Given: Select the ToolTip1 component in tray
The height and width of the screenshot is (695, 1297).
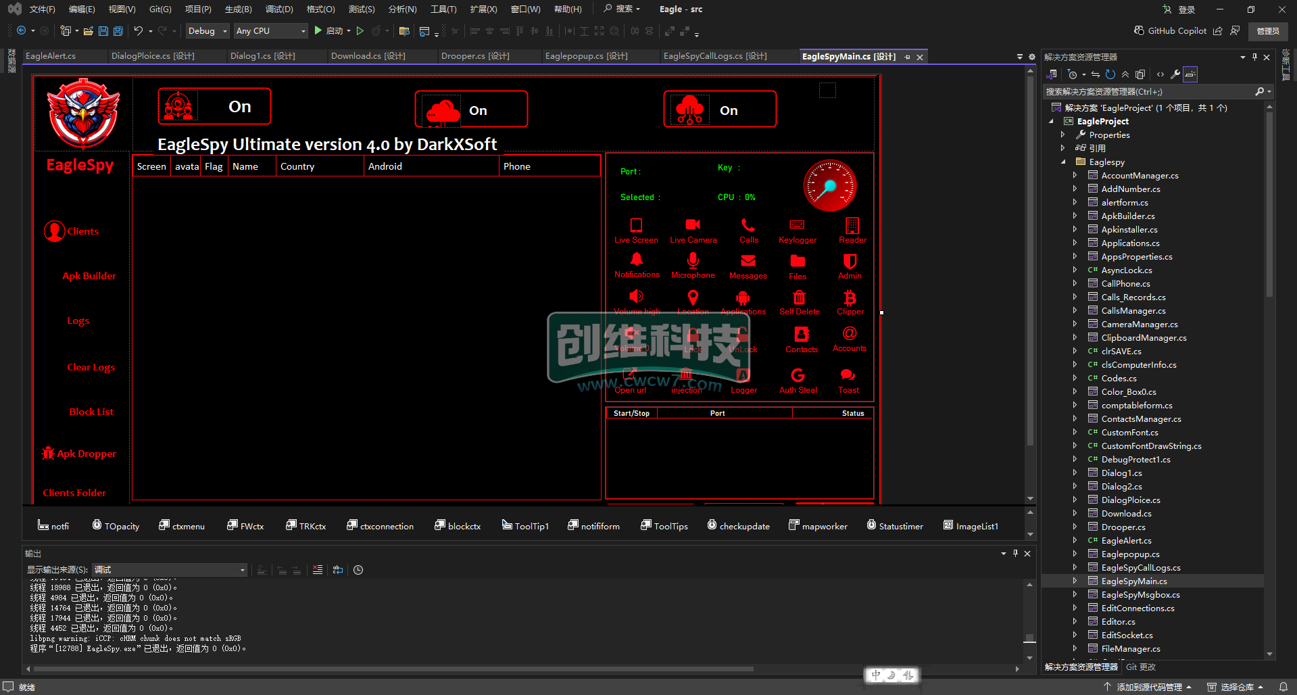Looking at the screenshot, I should click(525, 526).
